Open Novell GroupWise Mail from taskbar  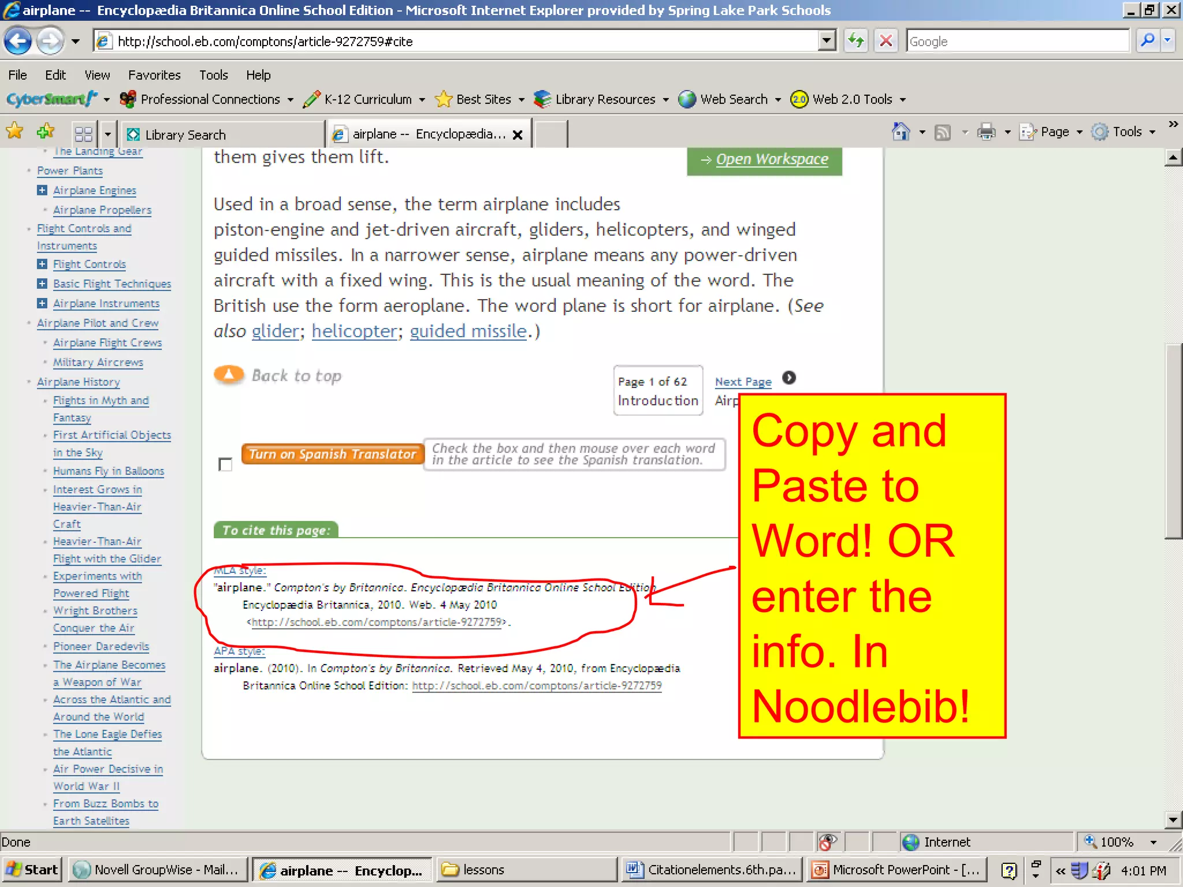(157, 870)
